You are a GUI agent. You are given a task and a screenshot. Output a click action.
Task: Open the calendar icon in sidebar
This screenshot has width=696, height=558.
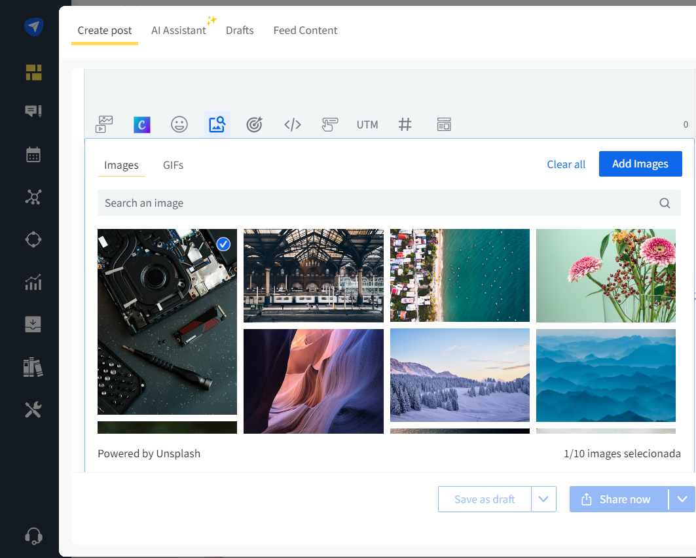click(x=33, y=155)
